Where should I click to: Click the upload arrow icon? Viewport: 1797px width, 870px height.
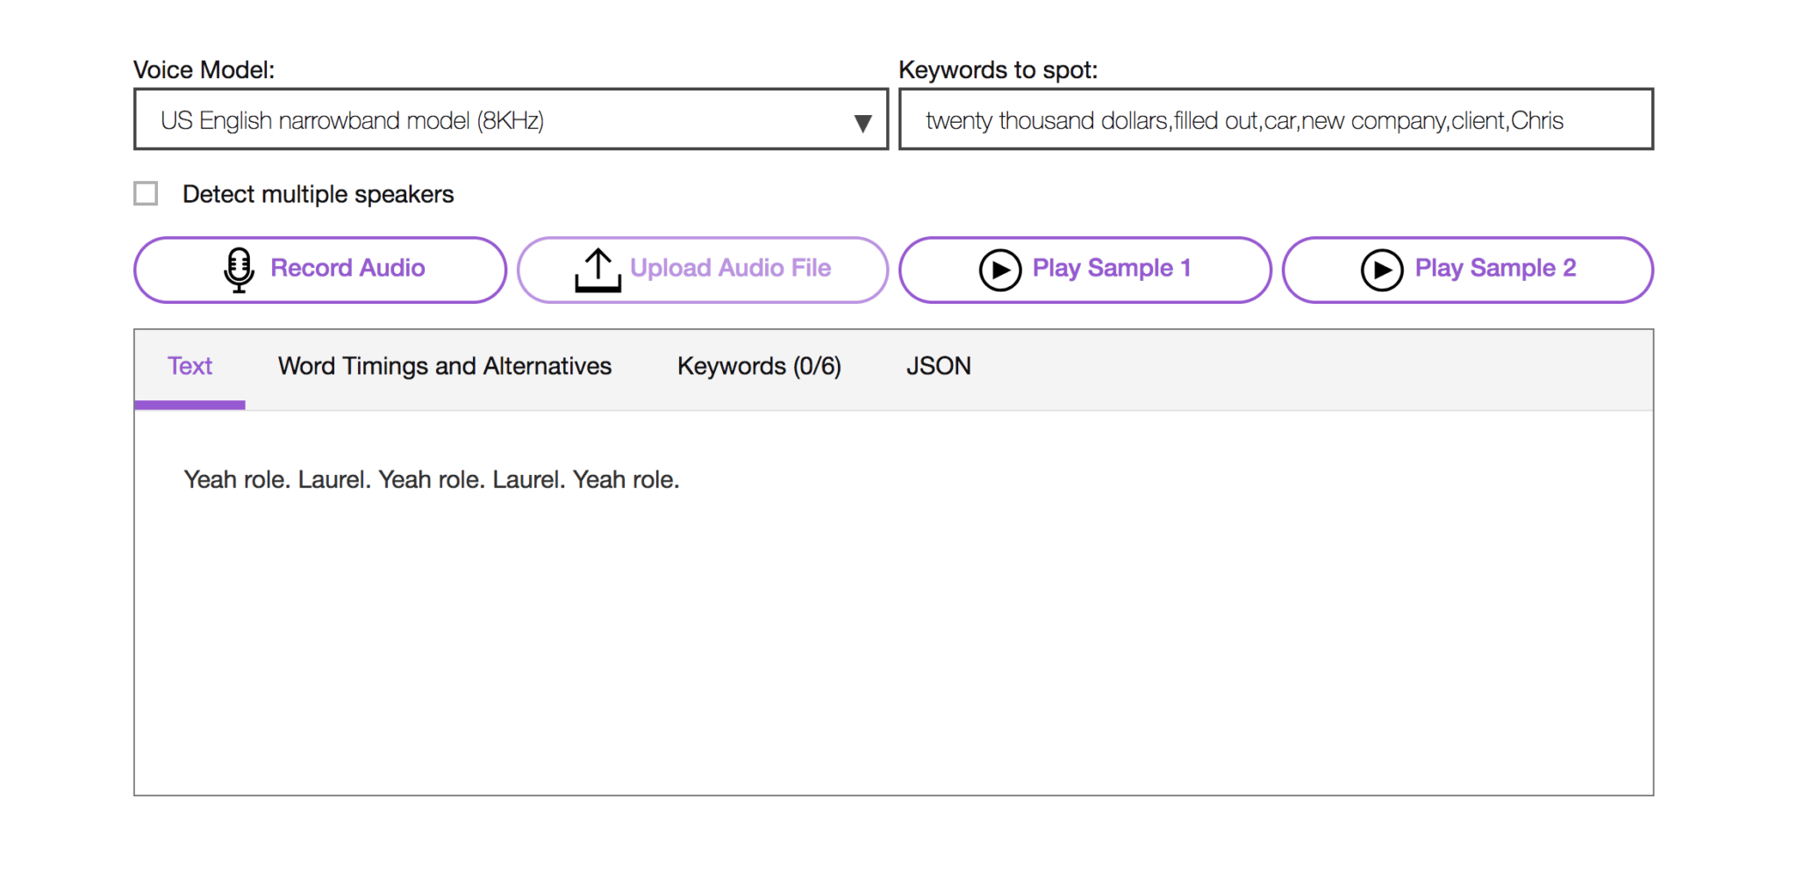[x=598, y=270]
